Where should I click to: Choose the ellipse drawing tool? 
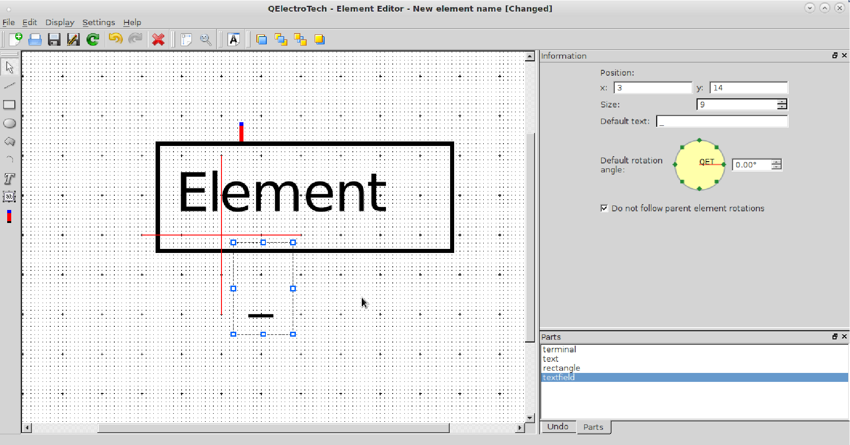[9, 123]
